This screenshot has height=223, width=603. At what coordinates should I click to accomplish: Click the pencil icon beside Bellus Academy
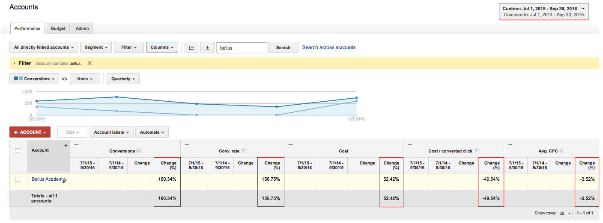coord(65,181)
